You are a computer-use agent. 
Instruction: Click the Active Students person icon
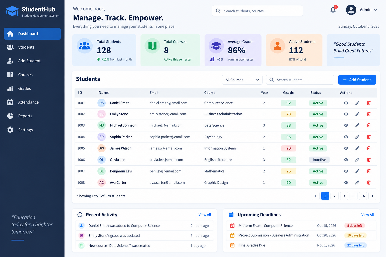pos(277,46)
